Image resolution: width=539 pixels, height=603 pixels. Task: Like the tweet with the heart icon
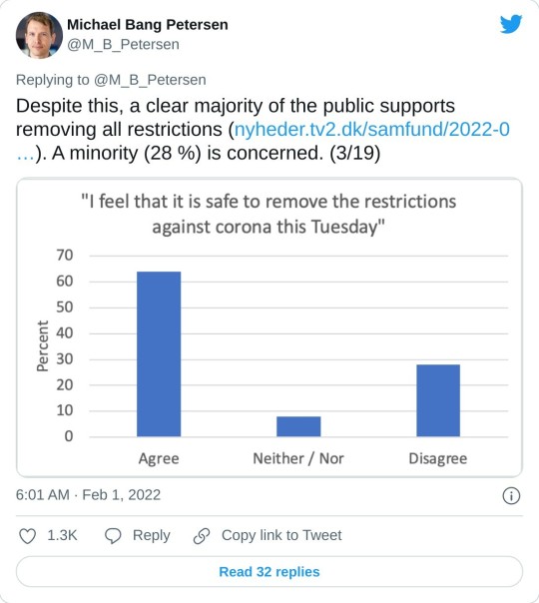[28, 536]
